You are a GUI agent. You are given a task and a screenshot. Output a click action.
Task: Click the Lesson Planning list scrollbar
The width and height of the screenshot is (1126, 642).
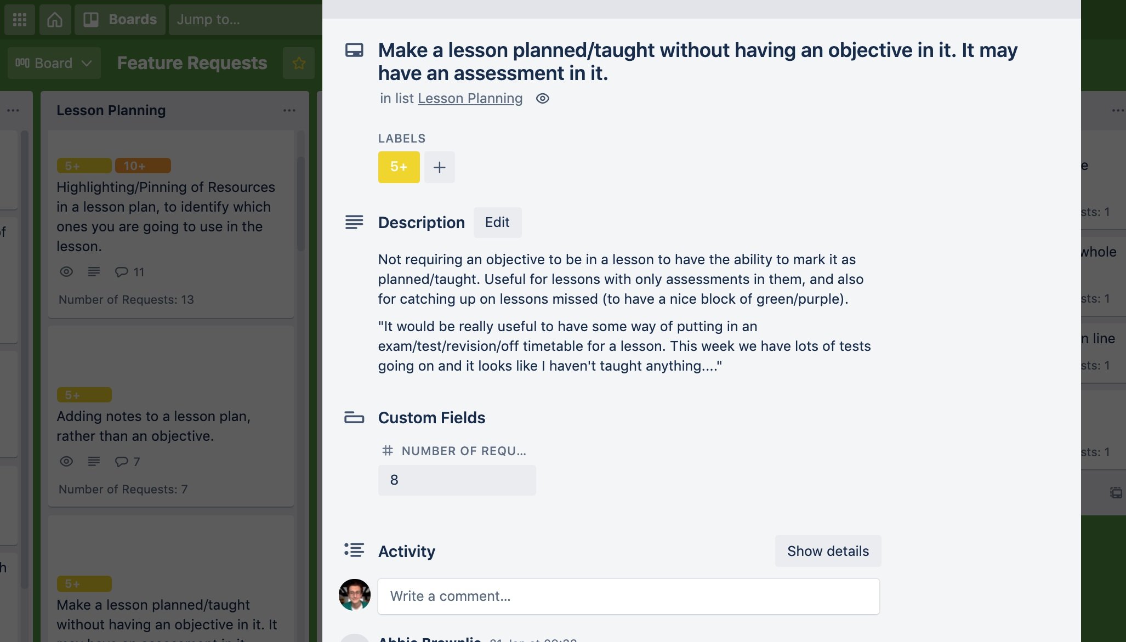300,204
